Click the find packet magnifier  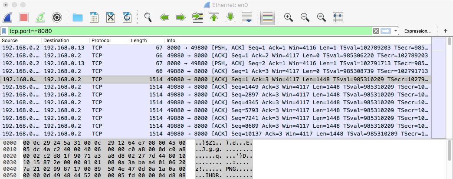coord(148,17)
